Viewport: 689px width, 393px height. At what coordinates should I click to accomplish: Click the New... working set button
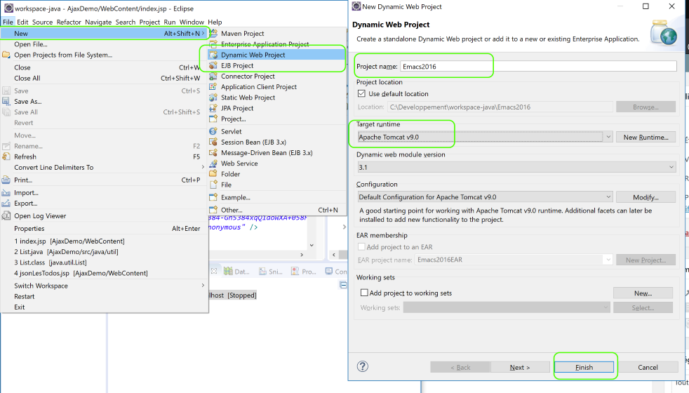(x=643, y=293)
